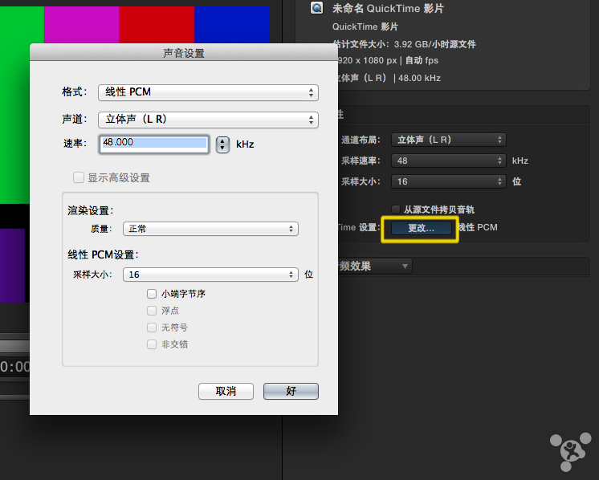This screenshot has width=599, height=480.
Task: Enable the 小端字节序 checkbox
Action: tap(152, 295)
